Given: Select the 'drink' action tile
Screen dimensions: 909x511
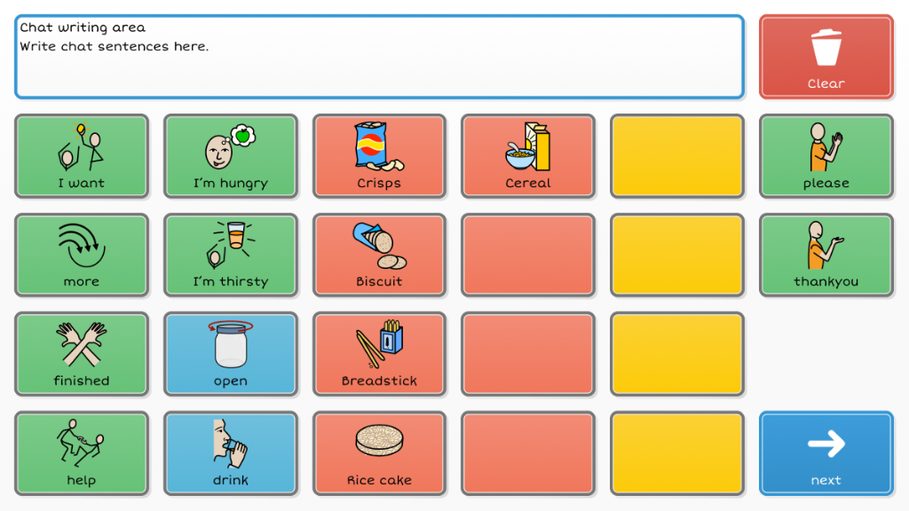Looking at the screenshot, I should pyautogui.click(x=231, y=452).
